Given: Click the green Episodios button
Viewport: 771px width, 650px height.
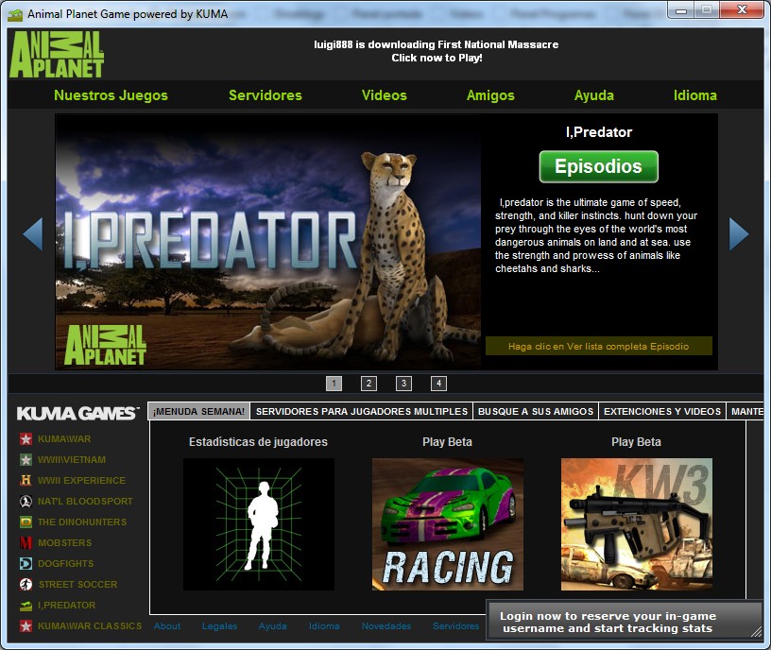Looking at the screenshot, I should click(x=598, y=166).
